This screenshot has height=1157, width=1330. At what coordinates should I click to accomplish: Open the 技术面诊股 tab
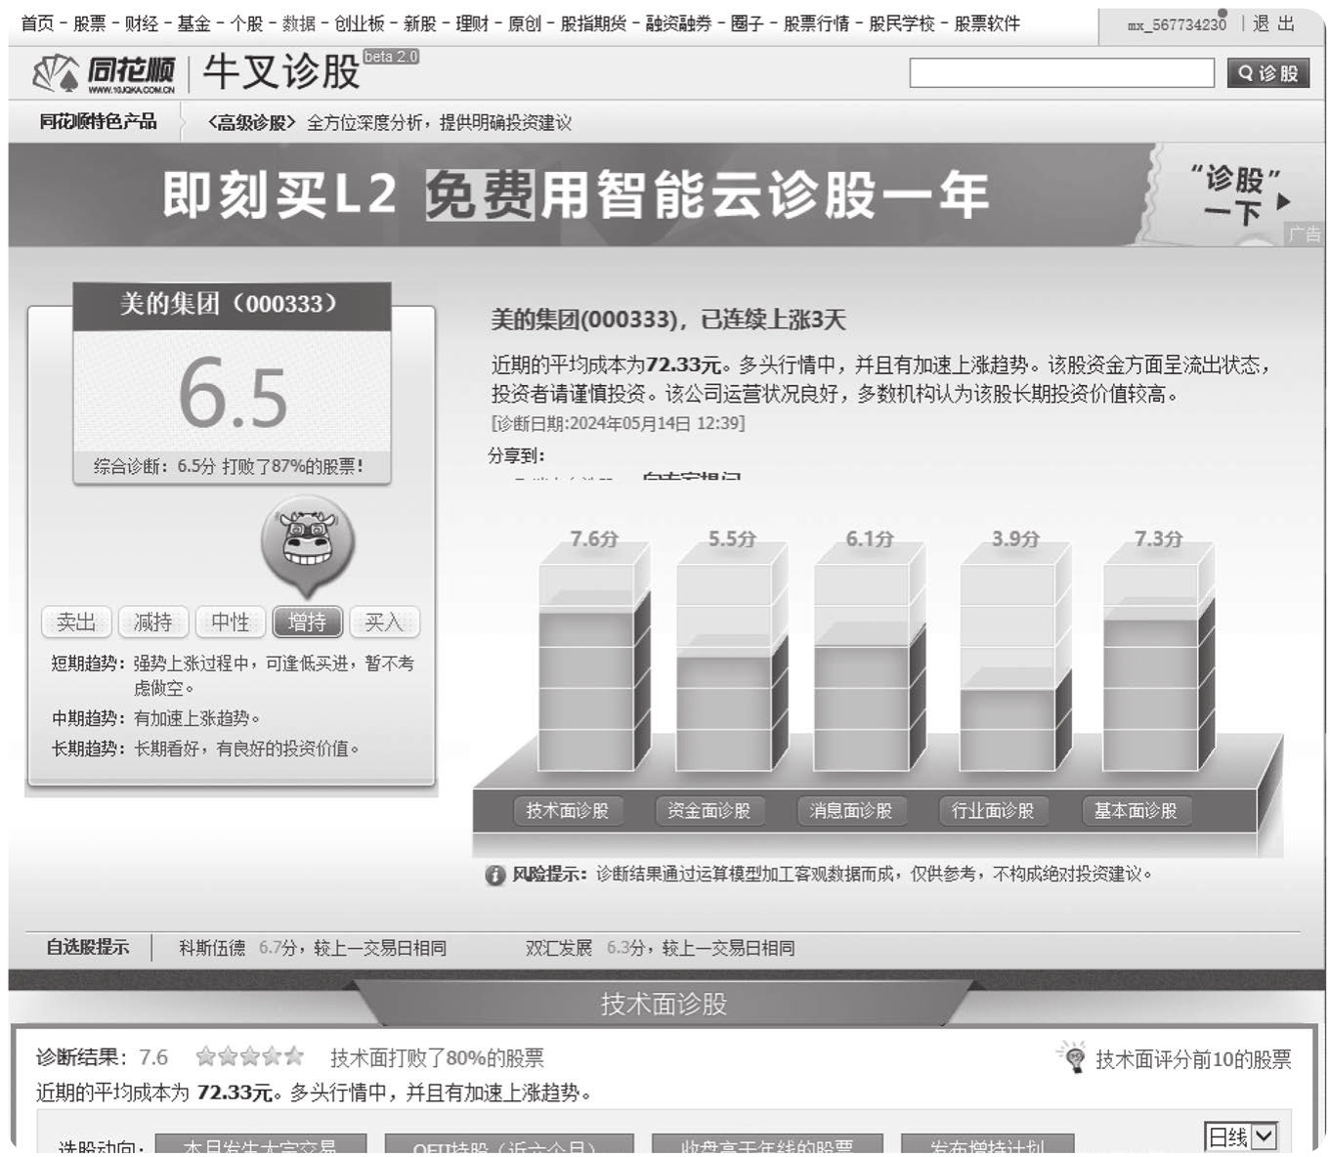coord(567,810)
